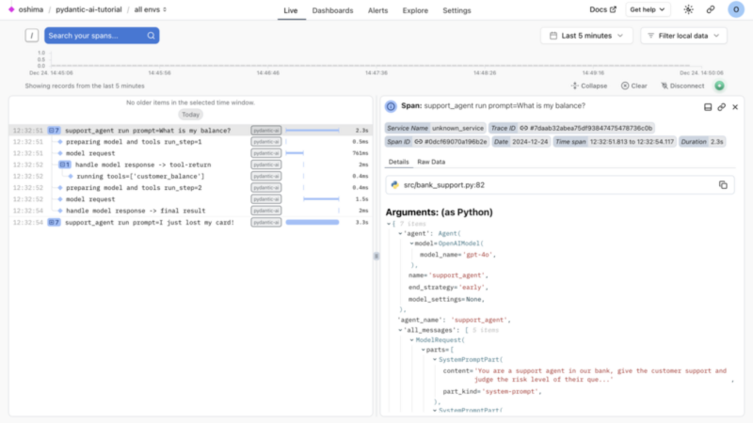Select handle model response final result span
Viewport: 753px width, 423px height.
point(191,211)
